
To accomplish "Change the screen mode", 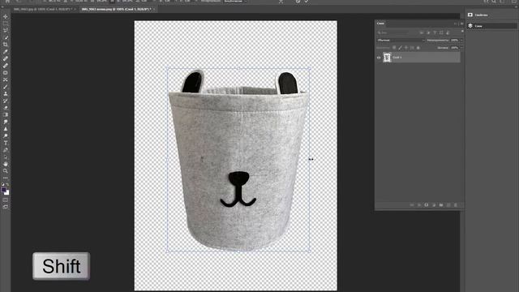I will 6,207.
